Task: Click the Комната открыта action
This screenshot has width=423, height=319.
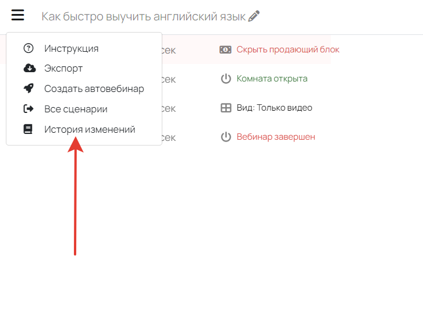Action: 272,79
